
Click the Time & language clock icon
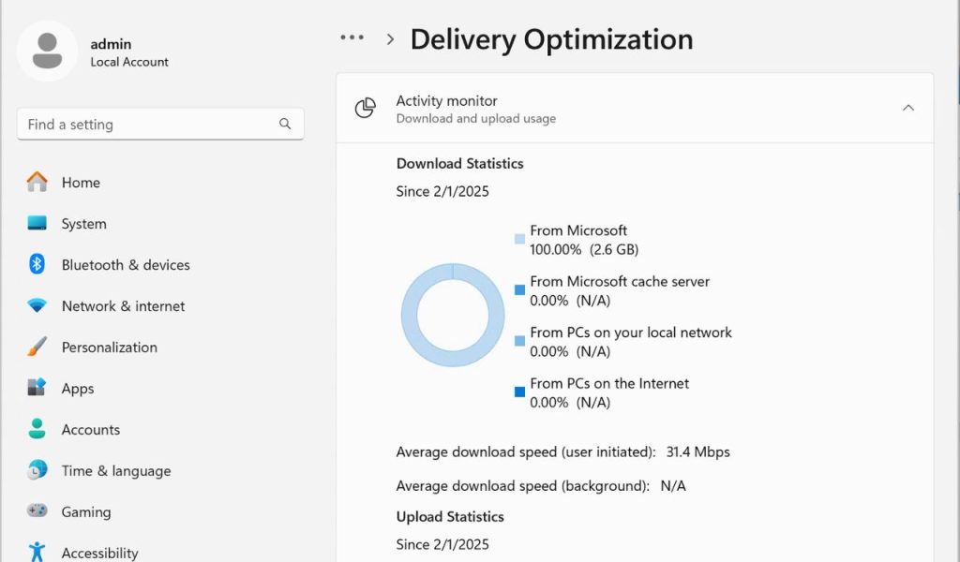(36, 470)
